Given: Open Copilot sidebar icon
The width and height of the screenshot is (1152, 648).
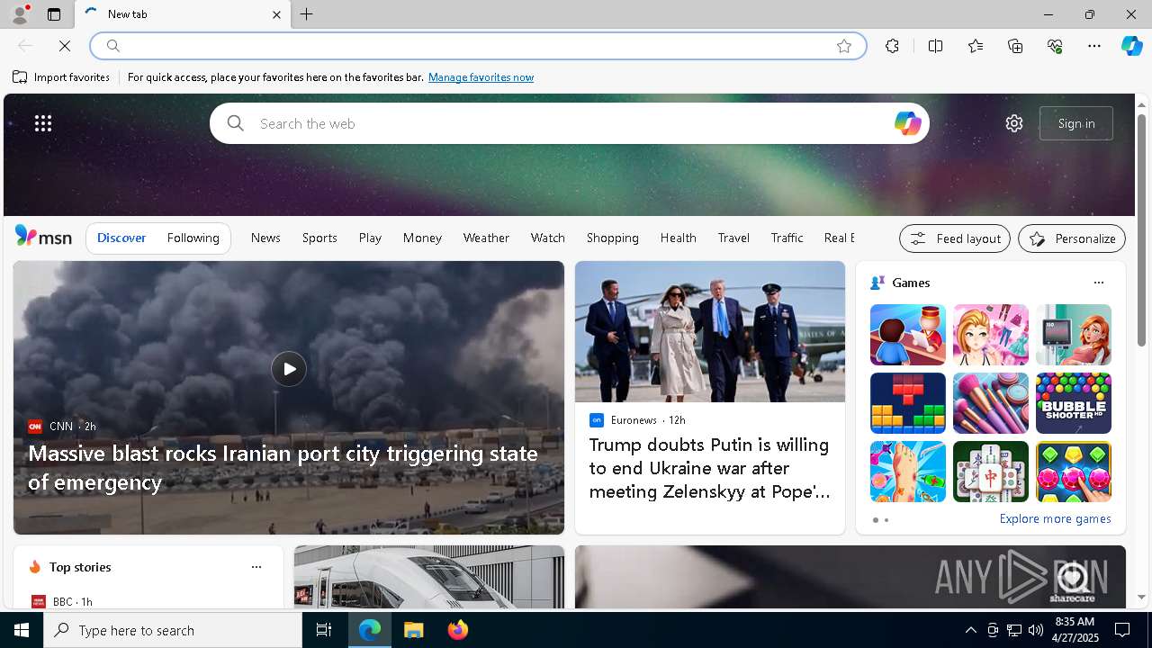Looking at the screenshot, I should 1131,46.
